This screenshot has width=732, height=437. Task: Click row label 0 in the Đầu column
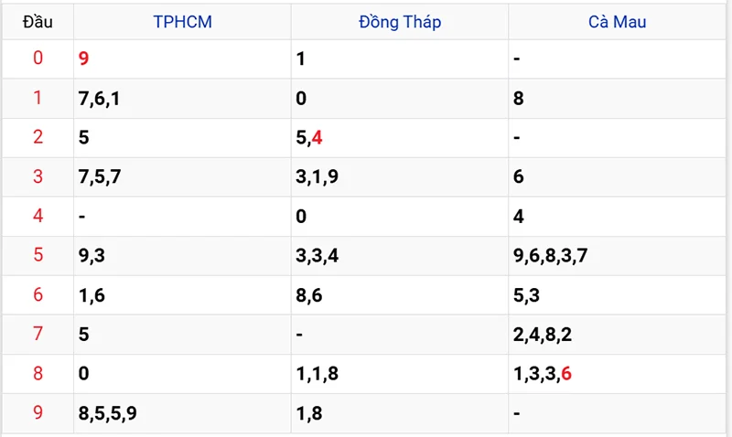pos(38,59)
